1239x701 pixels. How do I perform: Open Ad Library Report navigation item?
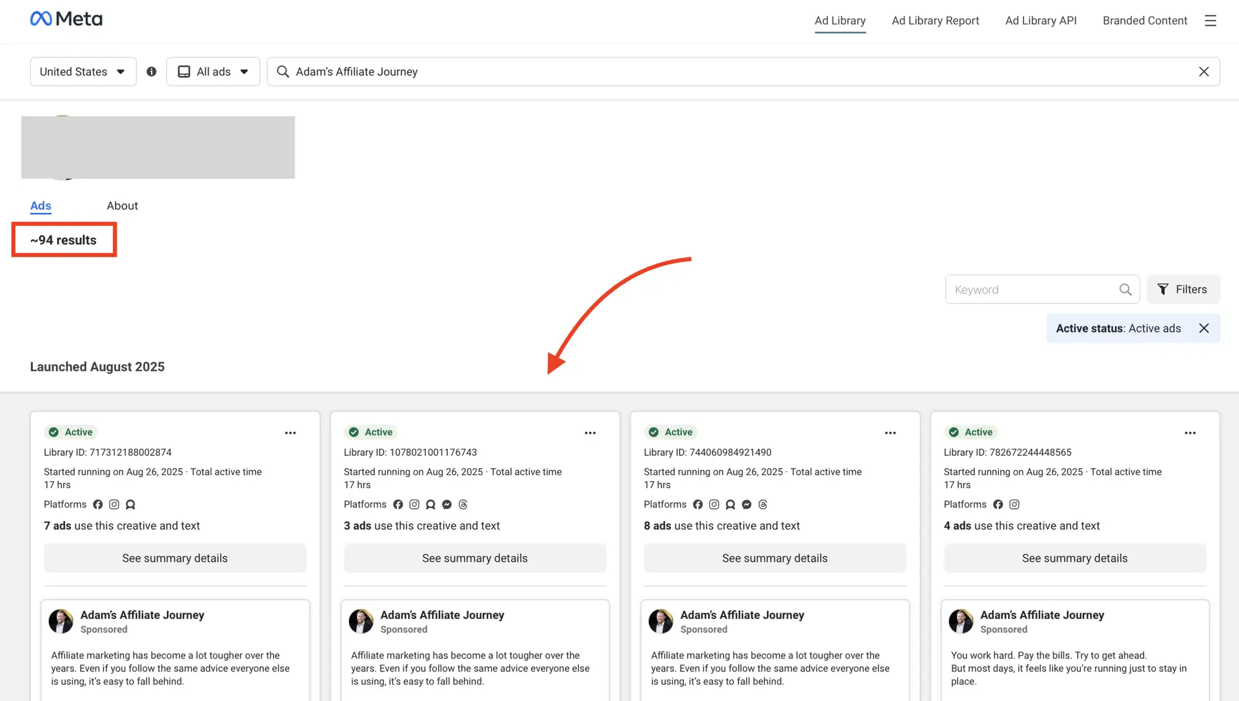(x=935, y=21)
